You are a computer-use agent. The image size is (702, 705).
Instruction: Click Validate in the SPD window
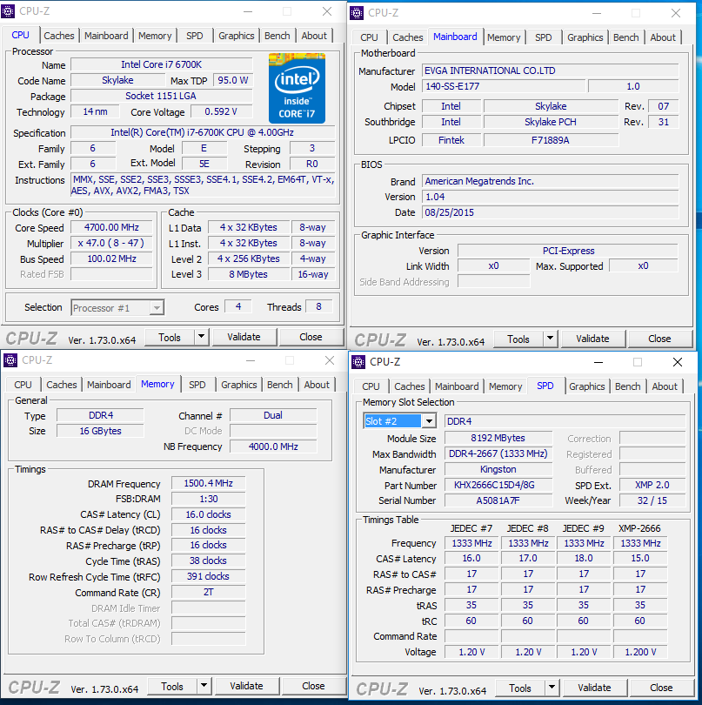tap(595, 688)
